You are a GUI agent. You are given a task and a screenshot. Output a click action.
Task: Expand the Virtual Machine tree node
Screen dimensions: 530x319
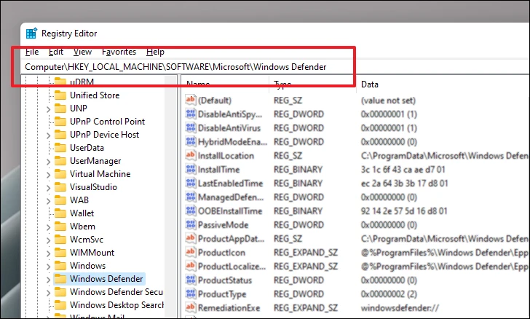(x=48, y=175)
